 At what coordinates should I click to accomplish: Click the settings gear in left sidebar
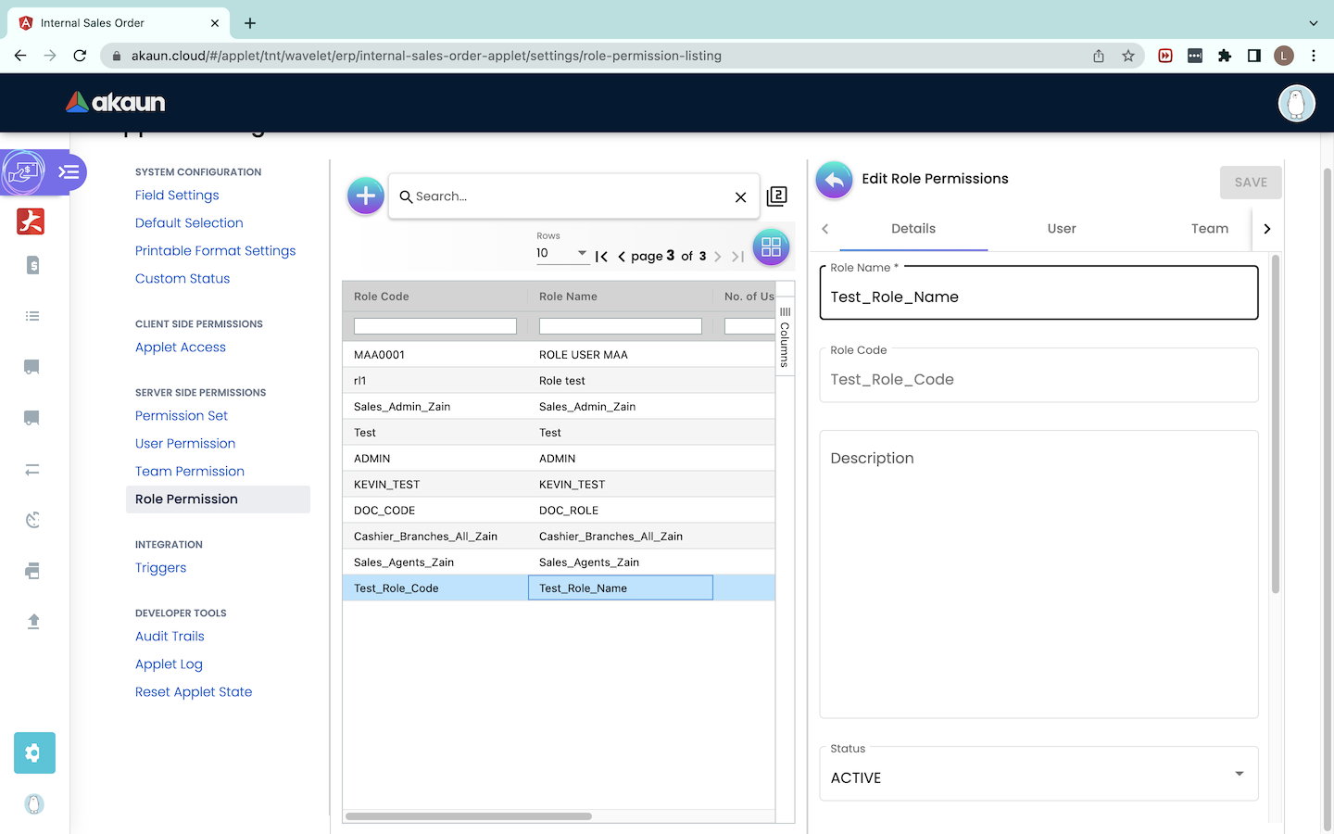34,752
